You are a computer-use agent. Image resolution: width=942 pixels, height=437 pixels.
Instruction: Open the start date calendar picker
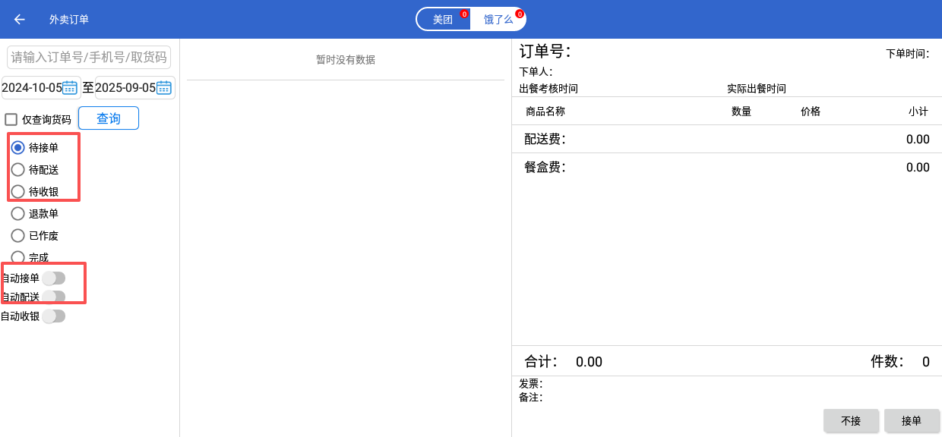[x=70, y=87]
